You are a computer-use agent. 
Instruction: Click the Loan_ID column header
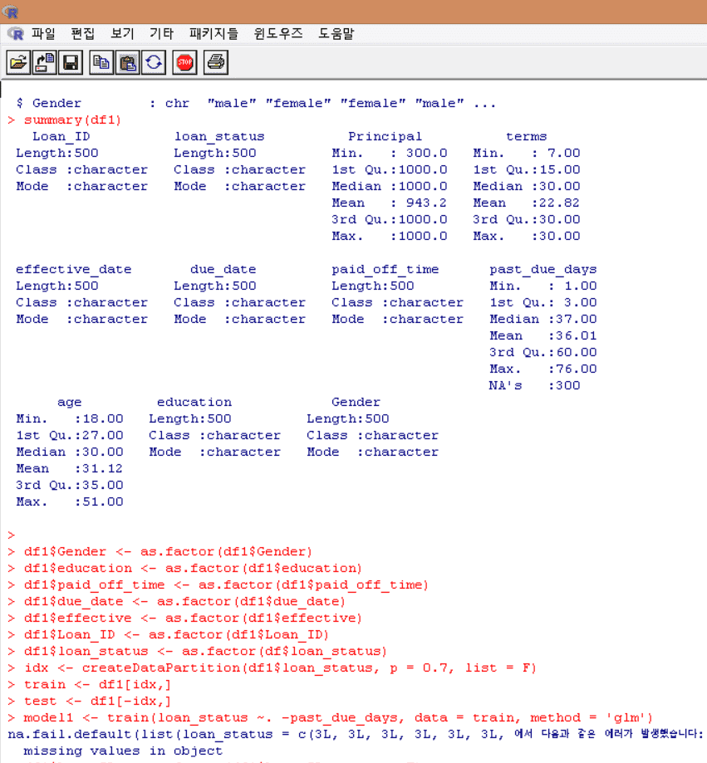click(x=61, y=137)
